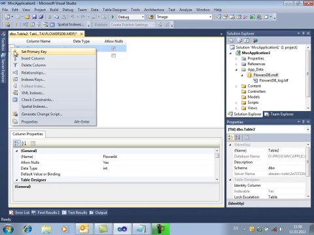Uncheck Allow Nulls for the first column
Screen dimensions: 314x235
tap(113, 49)
